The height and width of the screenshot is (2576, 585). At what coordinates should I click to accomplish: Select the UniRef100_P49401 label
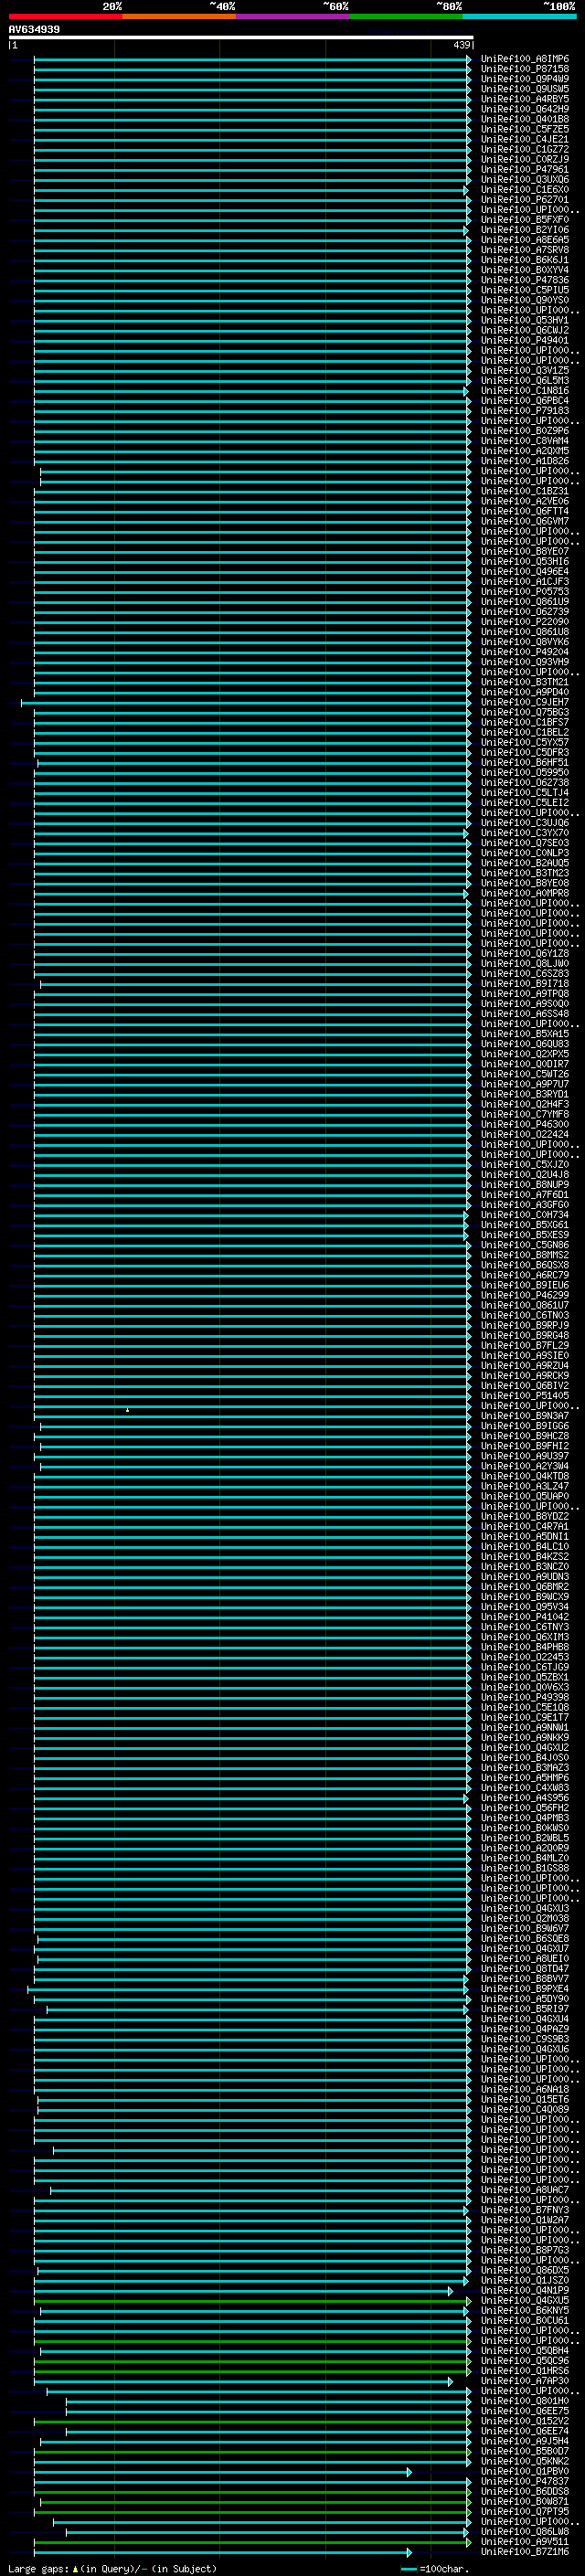click(524, 340)
